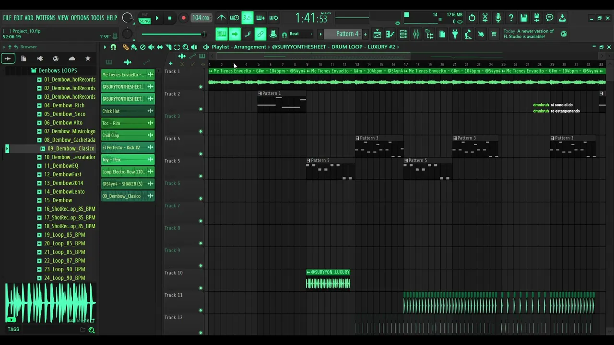
Task: Open the undo history icon
Action: point(472,18)
